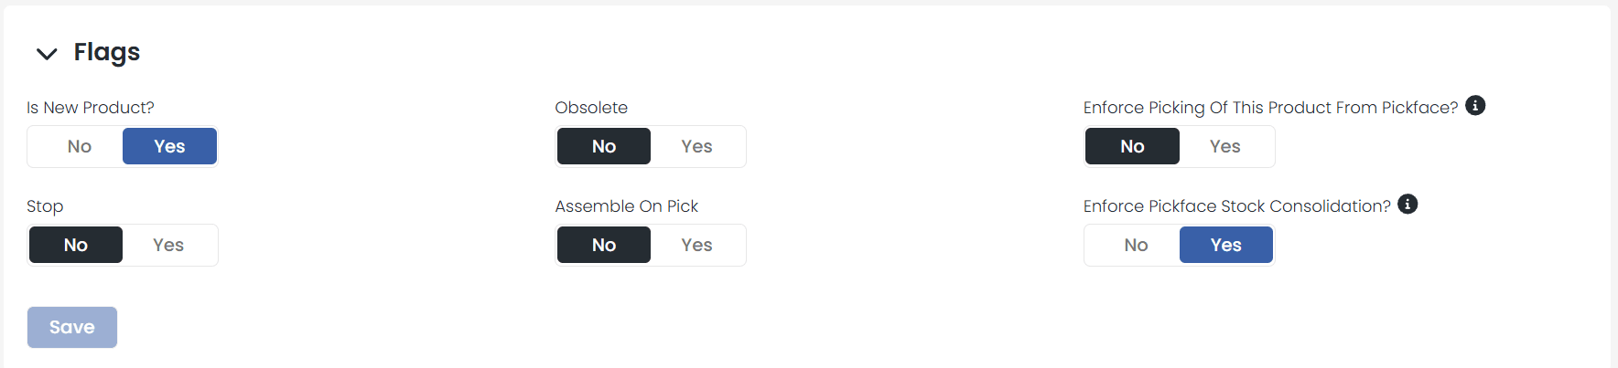This screenshot has width=1618, height=368.
Task: Set Stop flag to Yes
Action: click(x=168, y=245)
